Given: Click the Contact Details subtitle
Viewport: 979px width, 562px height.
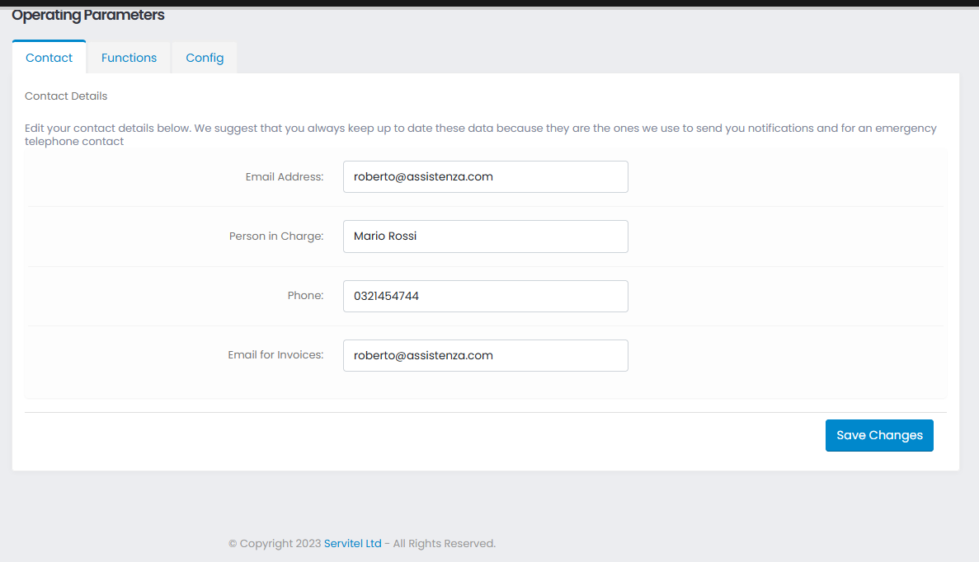Looking at the screenshot, I should click(x=66, y=96).
